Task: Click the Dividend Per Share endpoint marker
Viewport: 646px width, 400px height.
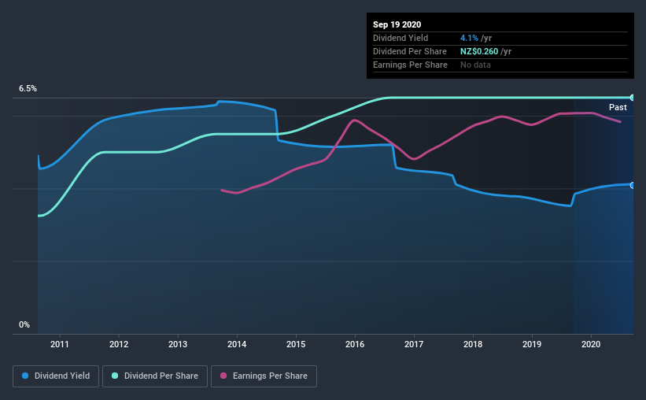Action: 633,98
